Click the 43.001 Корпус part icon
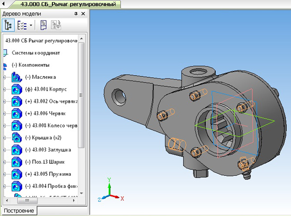The image size is (291, 216). tap(17, 89)
